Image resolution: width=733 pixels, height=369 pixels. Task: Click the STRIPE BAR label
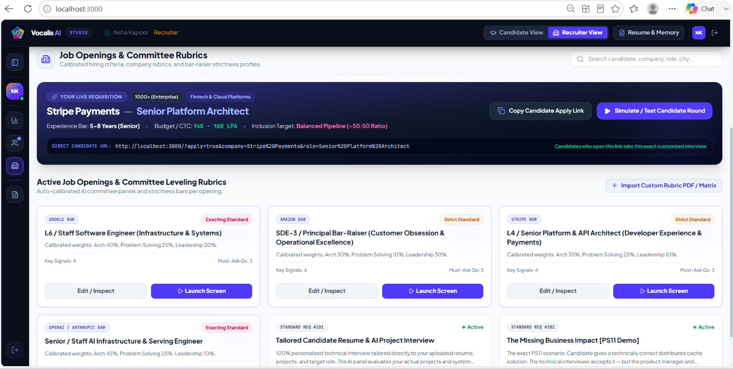point(524,219)
